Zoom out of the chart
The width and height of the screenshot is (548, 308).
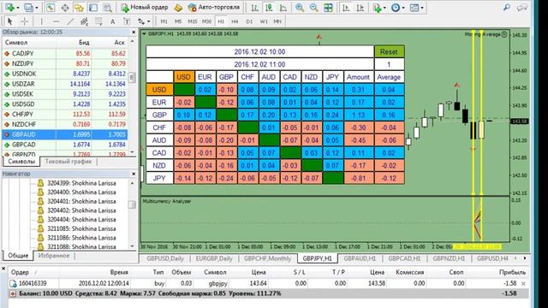coord(314,8)
